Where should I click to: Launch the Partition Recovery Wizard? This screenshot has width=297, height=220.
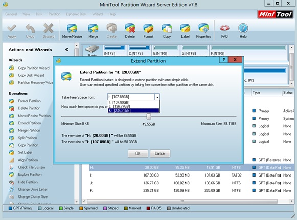point(31,83)
